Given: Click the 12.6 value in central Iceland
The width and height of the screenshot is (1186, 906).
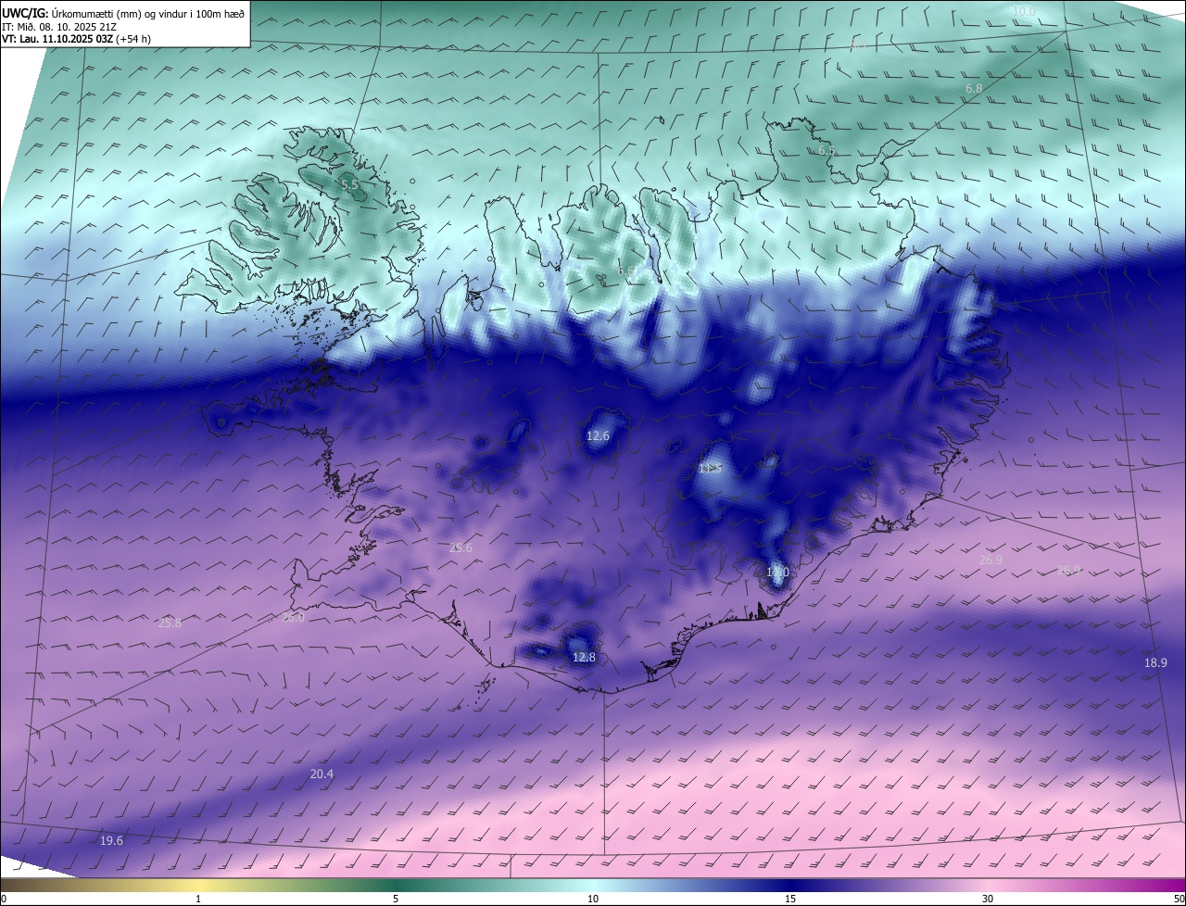Looking at the screenshot, I should pos(599,435).
